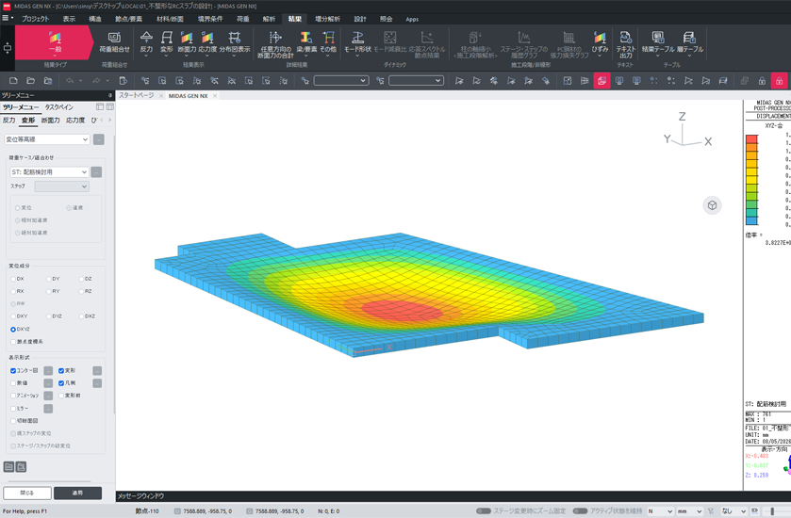
Task: Open the mm unit dropdown in status bar
Action: [689, 511]
